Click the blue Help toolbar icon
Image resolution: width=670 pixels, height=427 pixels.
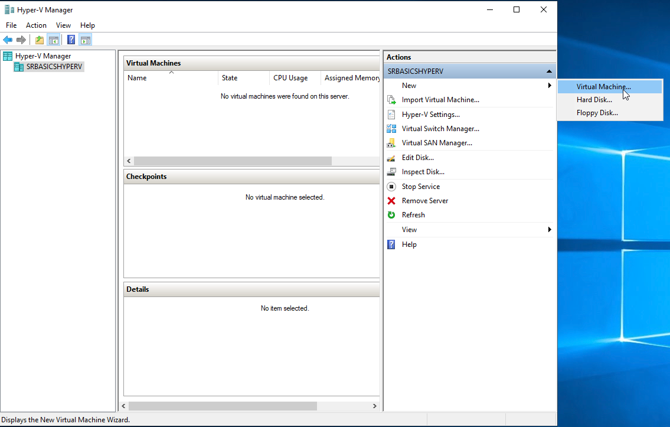pos(71,40)
